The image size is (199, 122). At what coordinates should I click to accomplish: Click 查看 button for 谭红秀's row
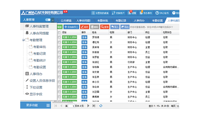(84, 42)
